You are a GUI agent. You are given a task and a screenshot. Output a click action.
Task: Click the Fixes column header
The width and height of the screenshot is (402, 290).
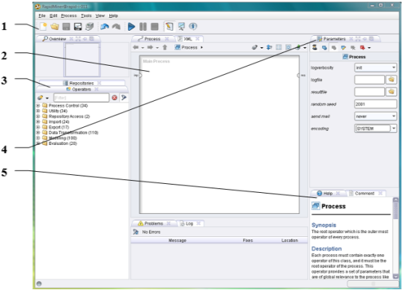coord(248,241)
